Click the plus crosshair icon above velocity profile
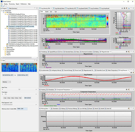The image size is (135, 132). coord(122,8)
